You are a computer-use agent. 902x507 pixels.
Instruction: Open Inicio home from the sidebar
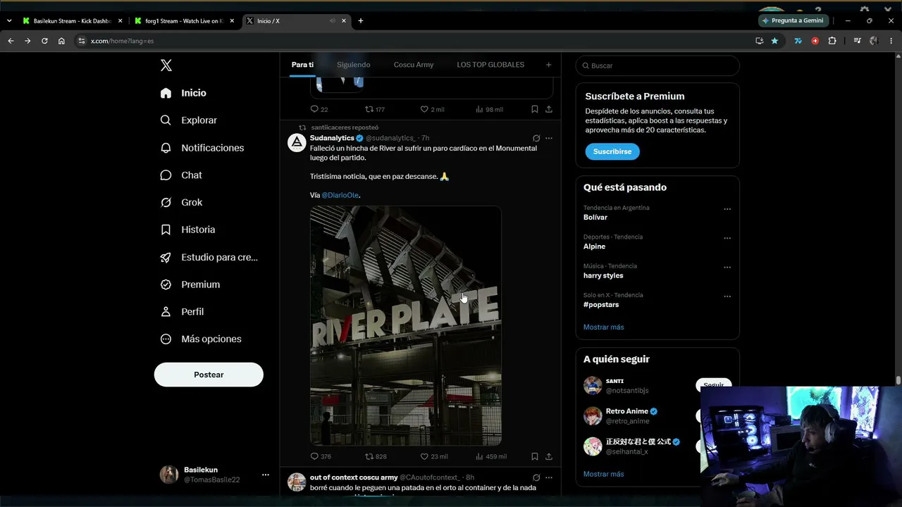point(183,93)
